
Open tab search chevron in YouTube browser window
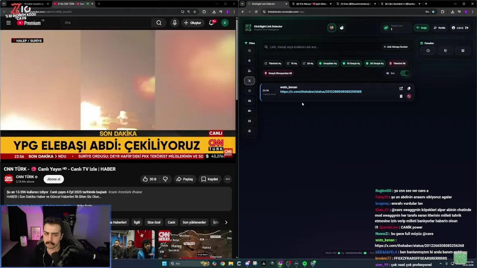4,4
